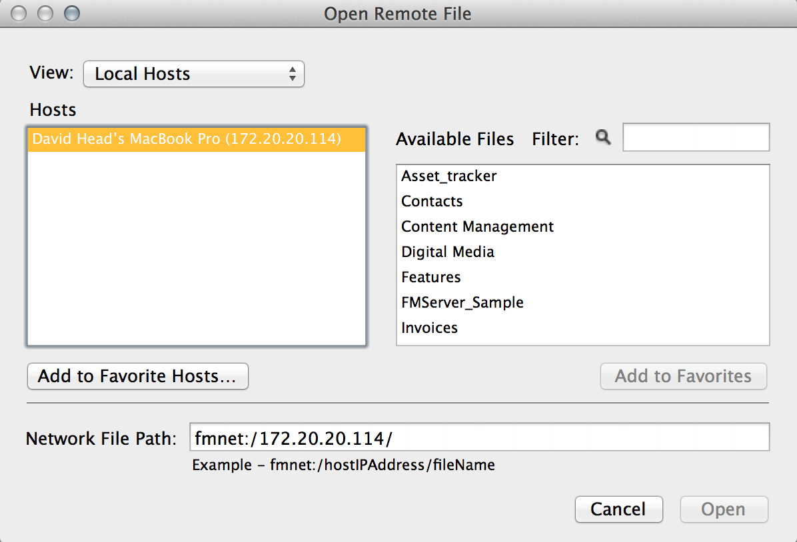The width and height of the screenshot is (797, 542).
Task: Close the window with the leftmost title bar button
Action: tap(19, 14)
